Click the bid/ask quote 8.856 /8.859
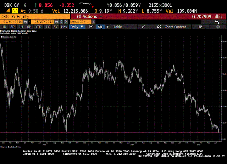Image resolution: width=227 pixels, height=164 pixels. click(x=123, y=5)
